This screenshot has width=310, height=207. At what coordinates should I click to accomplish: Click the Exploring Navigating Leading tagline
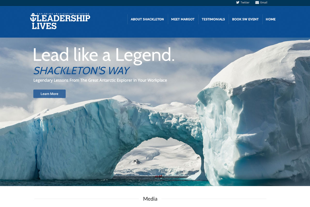[63, 14]
